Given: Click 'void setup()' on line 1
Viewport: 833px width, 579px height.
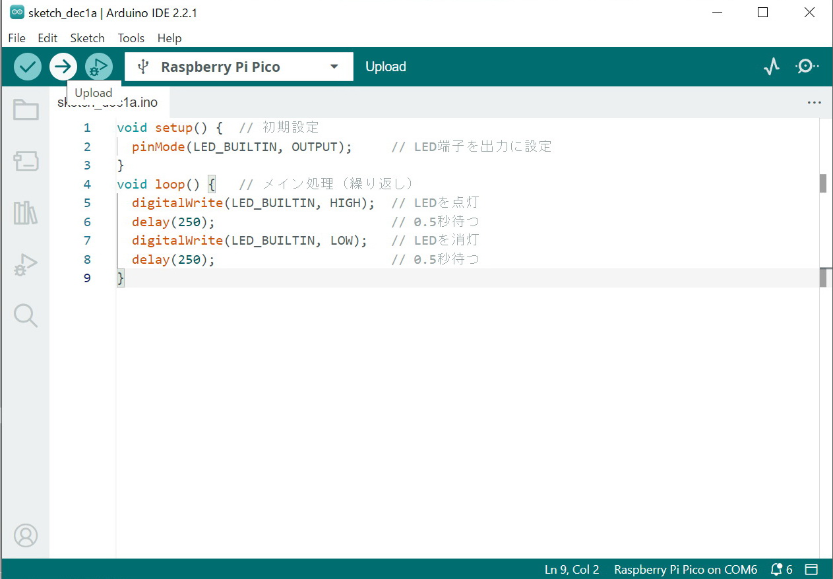Looking at the screenshot, I should (162, 127).
